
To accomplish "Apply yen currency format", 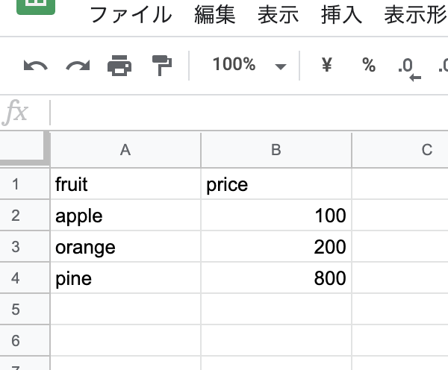I will [x=326, y=65].
